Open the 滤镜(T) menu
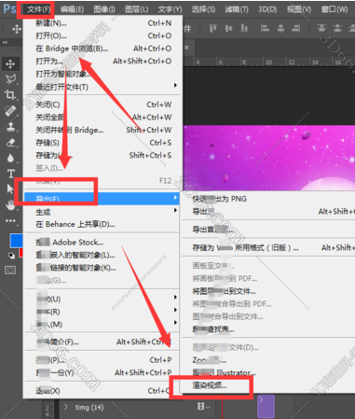This screenshot has width=355, height=419. click(x=237, y=9)
